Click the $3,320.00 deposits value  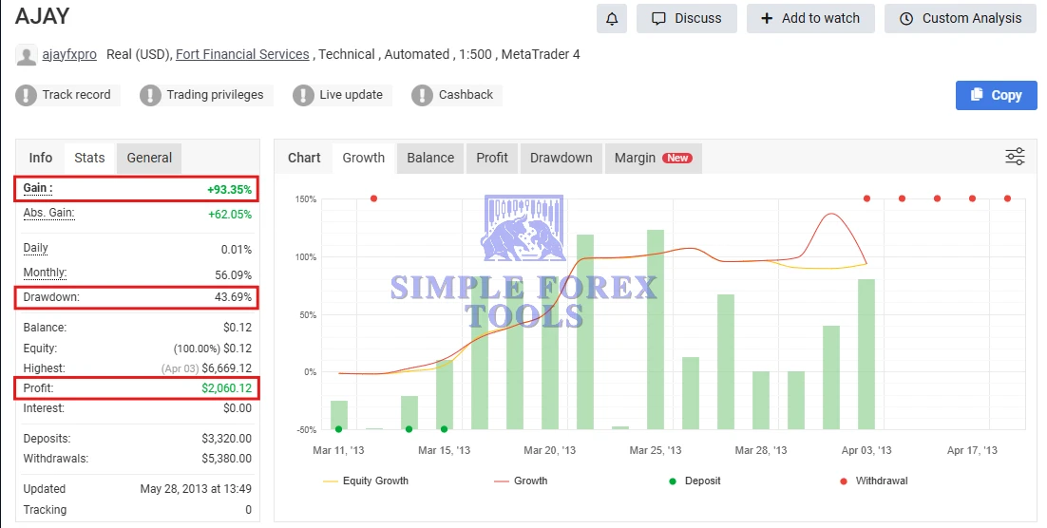pyautogui.click(x=226, y=439)
